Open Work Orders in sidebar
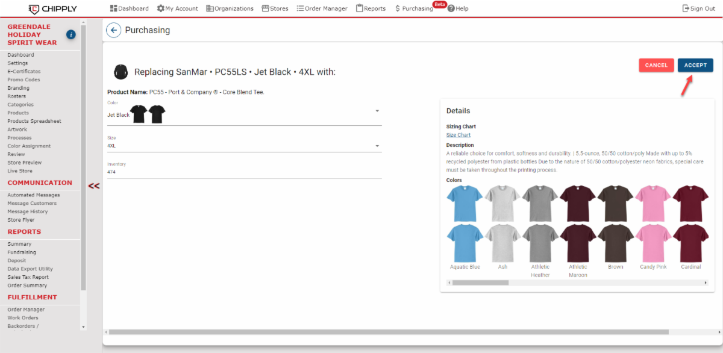The height and width of the screenshot is (353, 723). (23, 318)
